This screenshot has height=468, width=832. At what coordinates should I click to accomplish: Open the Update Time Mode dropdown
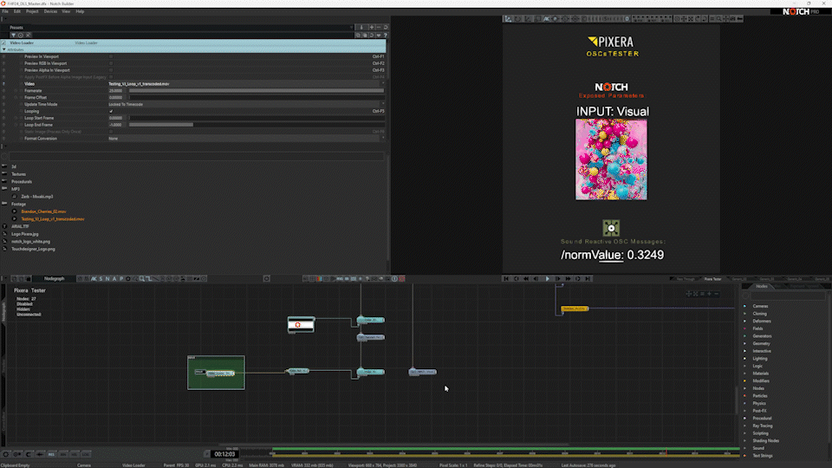(246, 105)
